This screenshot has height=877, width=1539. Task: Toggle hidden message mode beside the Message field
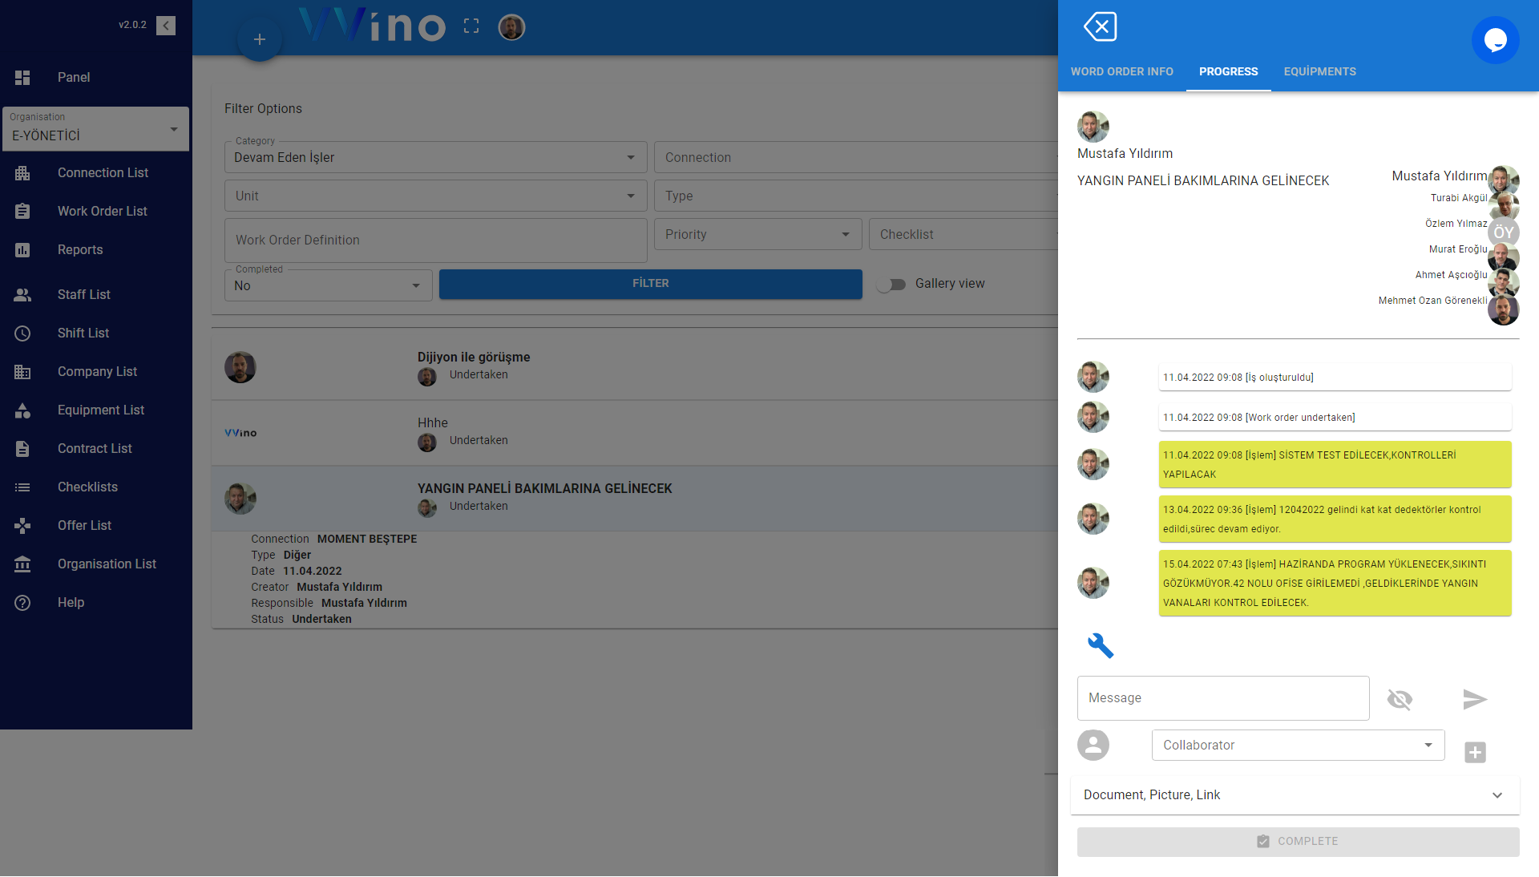(1400, 699)
